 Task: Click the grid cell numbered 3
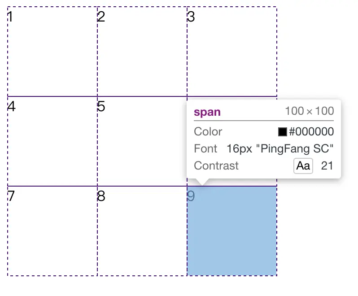(x=232, y=52)
